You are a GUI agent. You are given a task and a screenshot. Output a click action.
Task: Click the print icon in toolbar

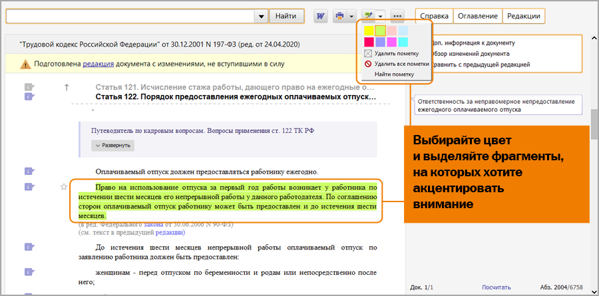click(x=340, y=15)
